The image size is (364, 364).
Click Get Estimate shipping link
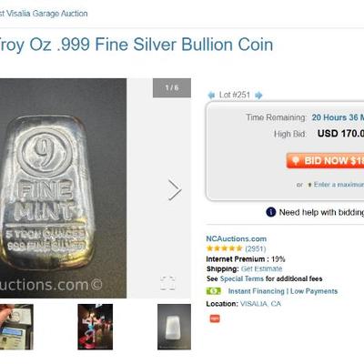261,268
